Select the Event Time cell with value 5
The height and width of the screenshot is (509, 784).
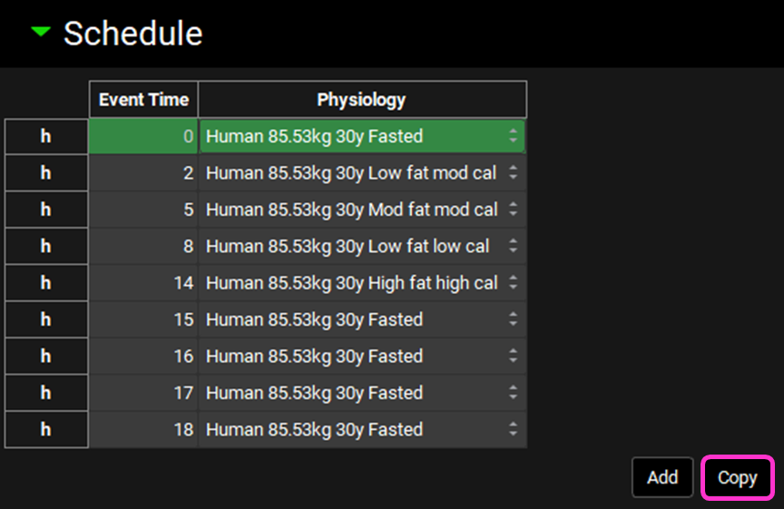click(x=143, y=210)
